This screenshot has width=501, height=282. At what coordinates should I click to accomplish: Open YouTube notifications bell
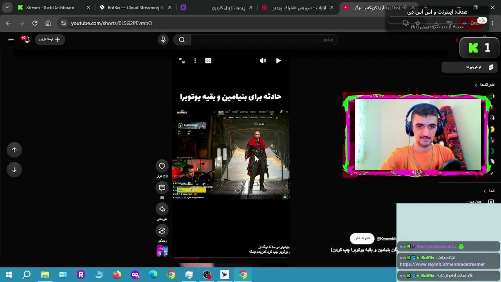(26, 40)
